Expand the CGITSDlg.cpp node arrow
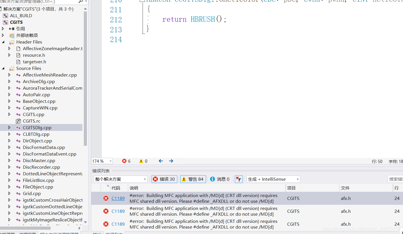Image resolution: width=403 pixels, height=234 pixels. tap(9, 127)
